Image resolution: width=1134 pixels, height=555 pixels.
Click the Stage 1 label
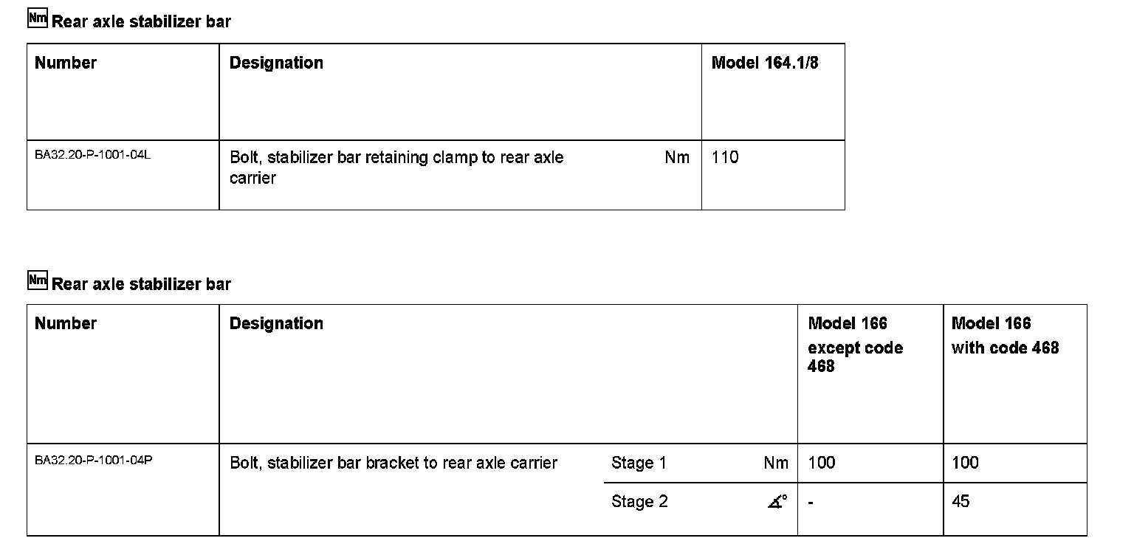pyautogui.click(x=639, y=463)
